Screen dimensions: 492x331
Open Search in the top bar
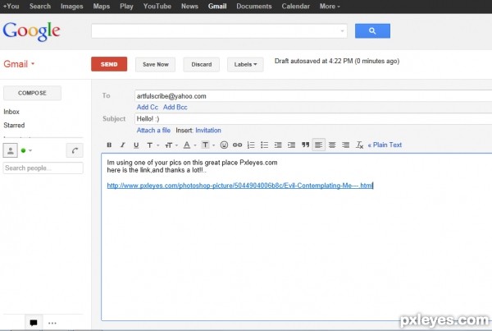40,7
